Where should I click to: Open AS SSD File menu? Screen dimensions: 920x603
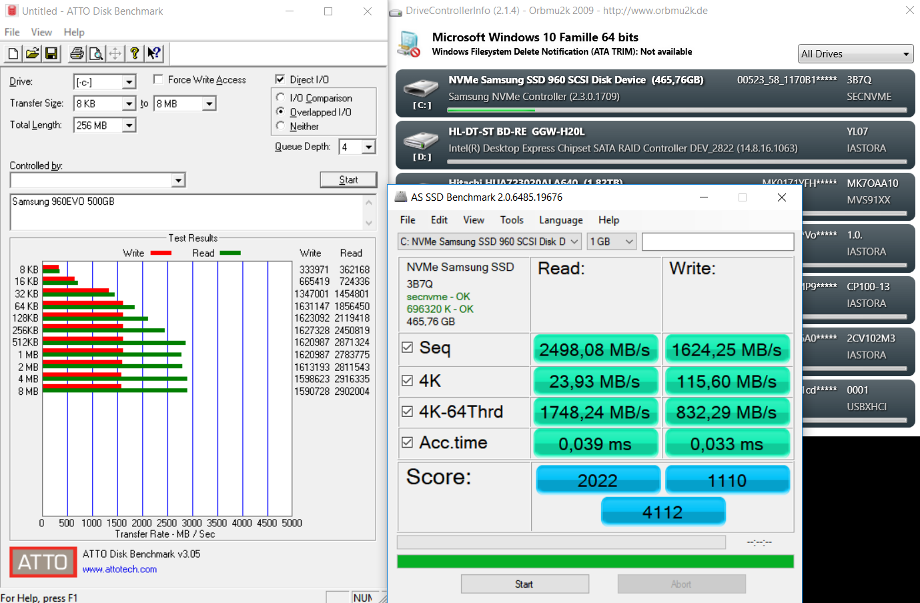[x=408, y=220]
